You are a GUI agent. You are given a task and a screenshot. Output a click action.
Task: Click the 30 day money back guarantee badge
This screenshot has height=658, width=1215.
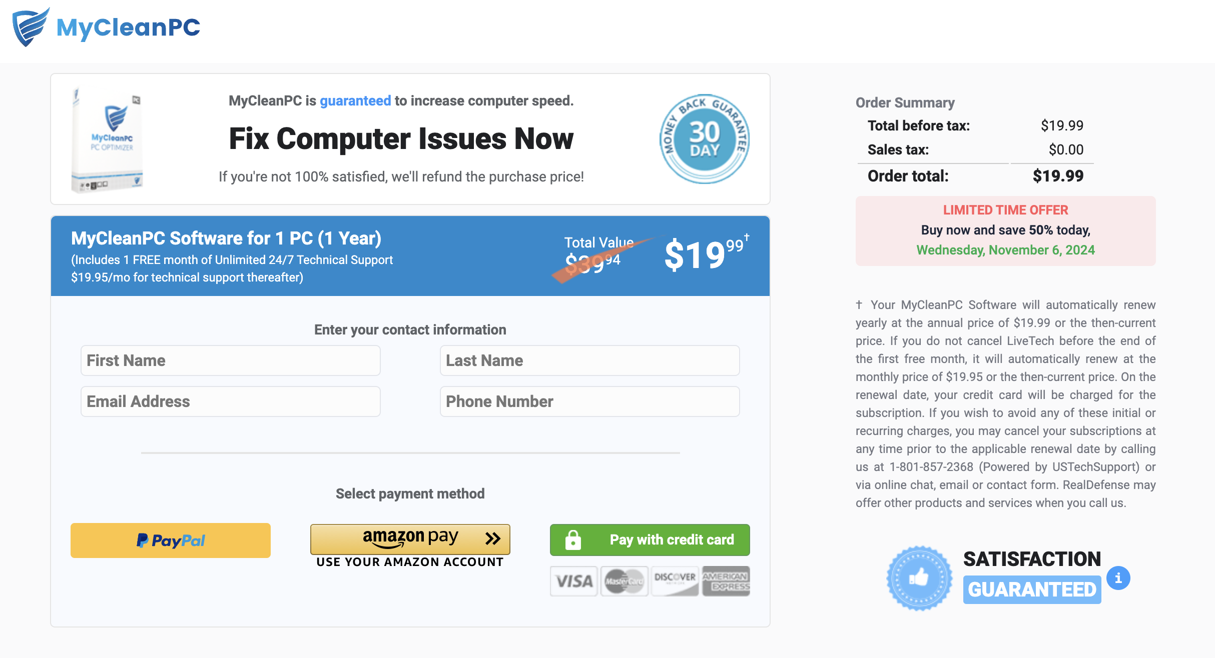[704, 139]
